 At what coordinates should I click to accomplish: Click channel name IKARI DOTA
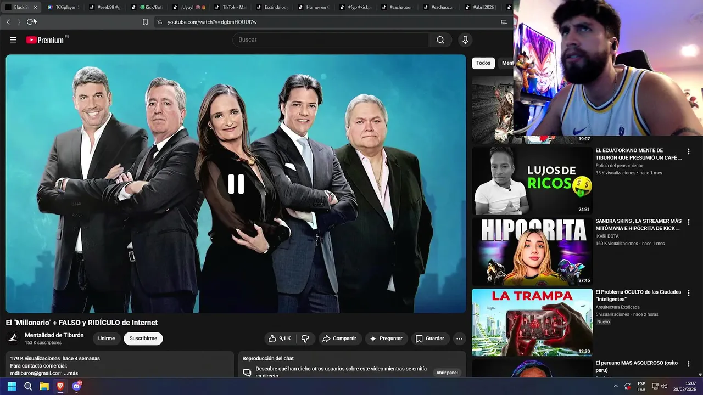(x=609, y=236)
